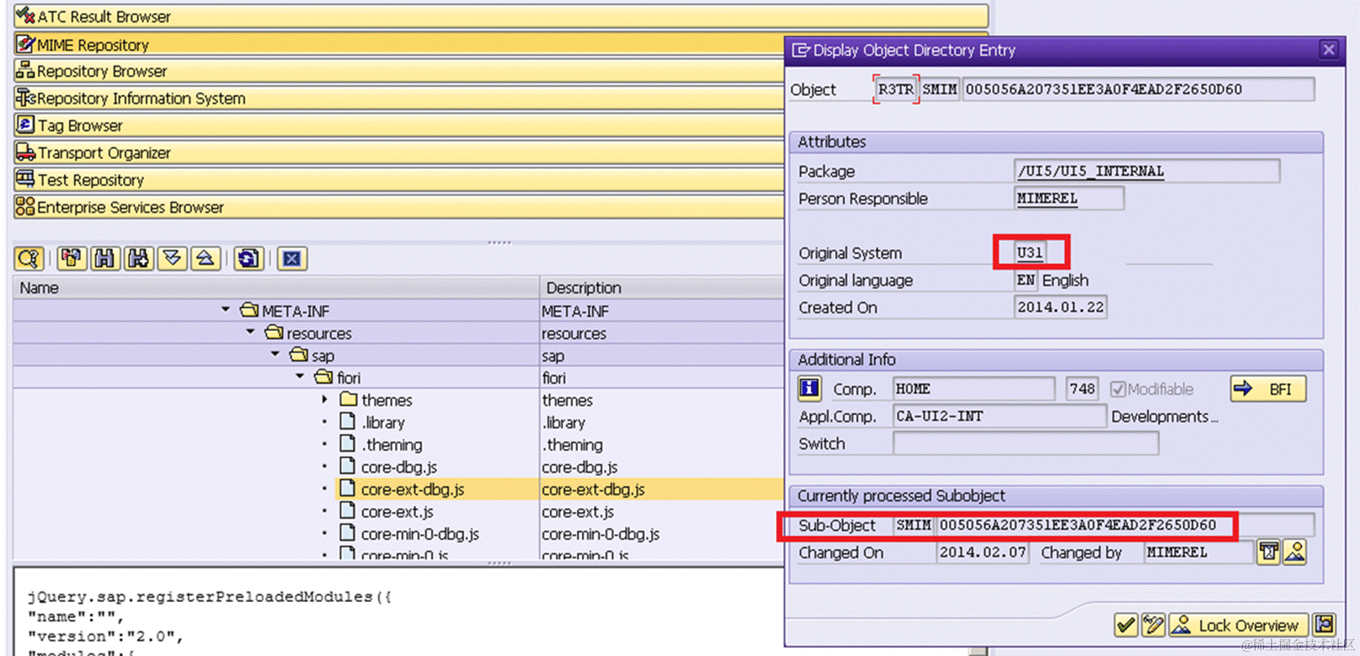Image resolution: width=1360 pixels, height=656 pixels.
Task: Click the ATC Result Browser icon
Action: coord(25,15)
